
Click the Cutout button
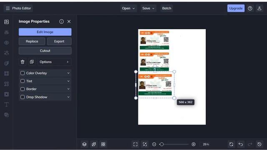point(45,51)
